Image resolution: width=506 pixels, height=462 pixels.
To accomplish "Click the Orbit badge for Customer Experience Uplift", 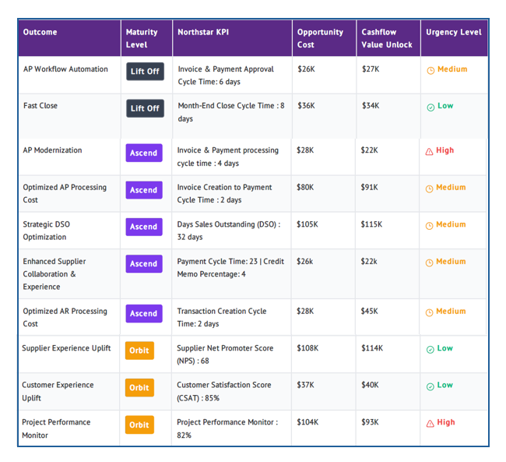I will [139, 388].
